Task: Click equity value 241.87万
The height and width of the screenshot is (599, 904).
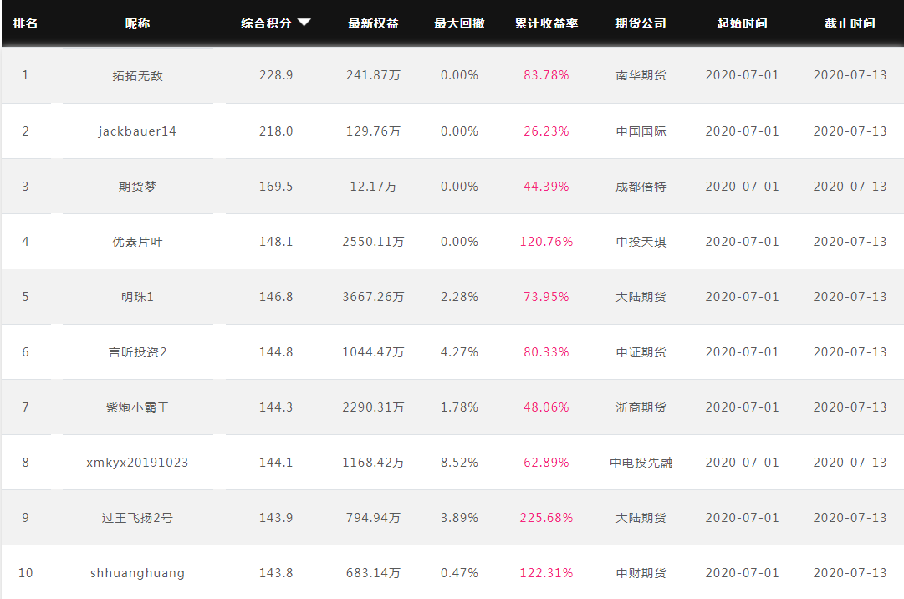Action: 373,75
